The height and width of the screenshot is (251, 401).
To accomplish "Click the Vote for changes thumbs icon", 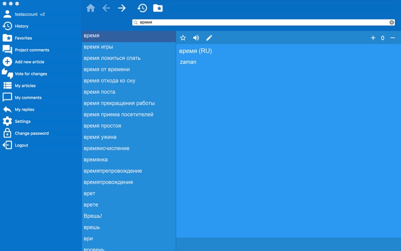I will [x=7, y=73].
